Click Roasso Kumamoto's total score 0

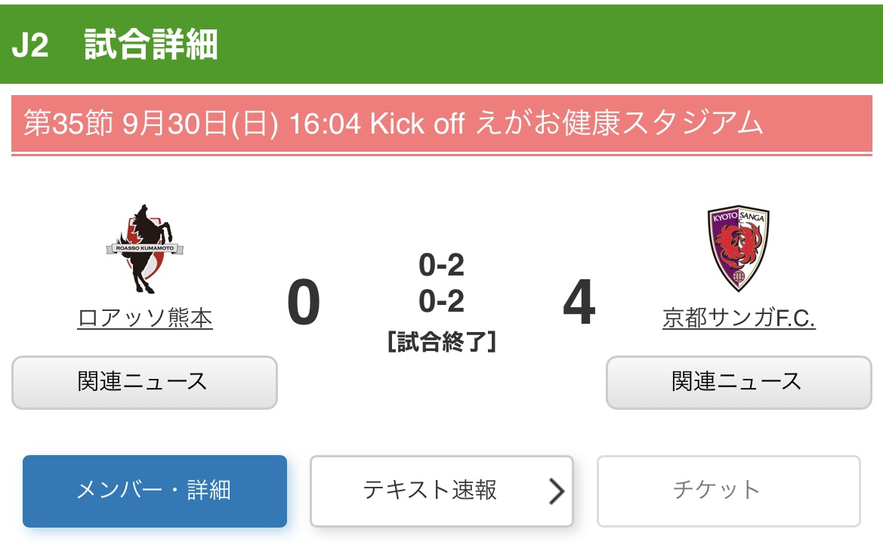(304, 303)
